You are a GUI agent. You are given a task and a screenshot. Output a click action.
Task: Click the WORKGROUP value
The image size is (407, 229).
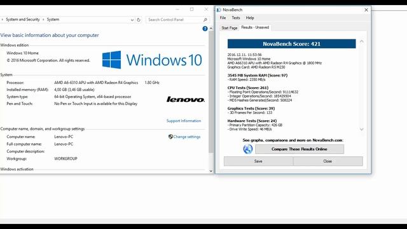66,158
